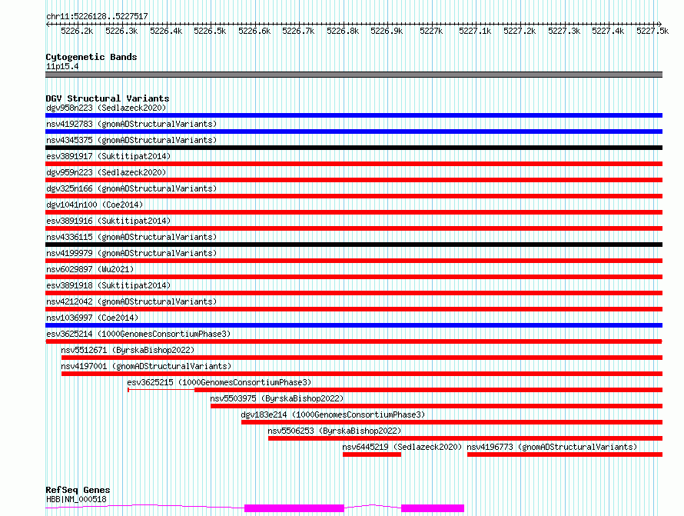The image size is (684, 516).
Task: Open the nsv6029897 (Wu2021) variant label
Action: [90, 269]
